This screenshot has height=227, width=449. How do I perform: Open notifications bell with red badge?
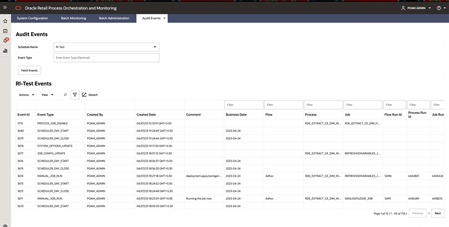pyautogui.click(x=5, y=41)
